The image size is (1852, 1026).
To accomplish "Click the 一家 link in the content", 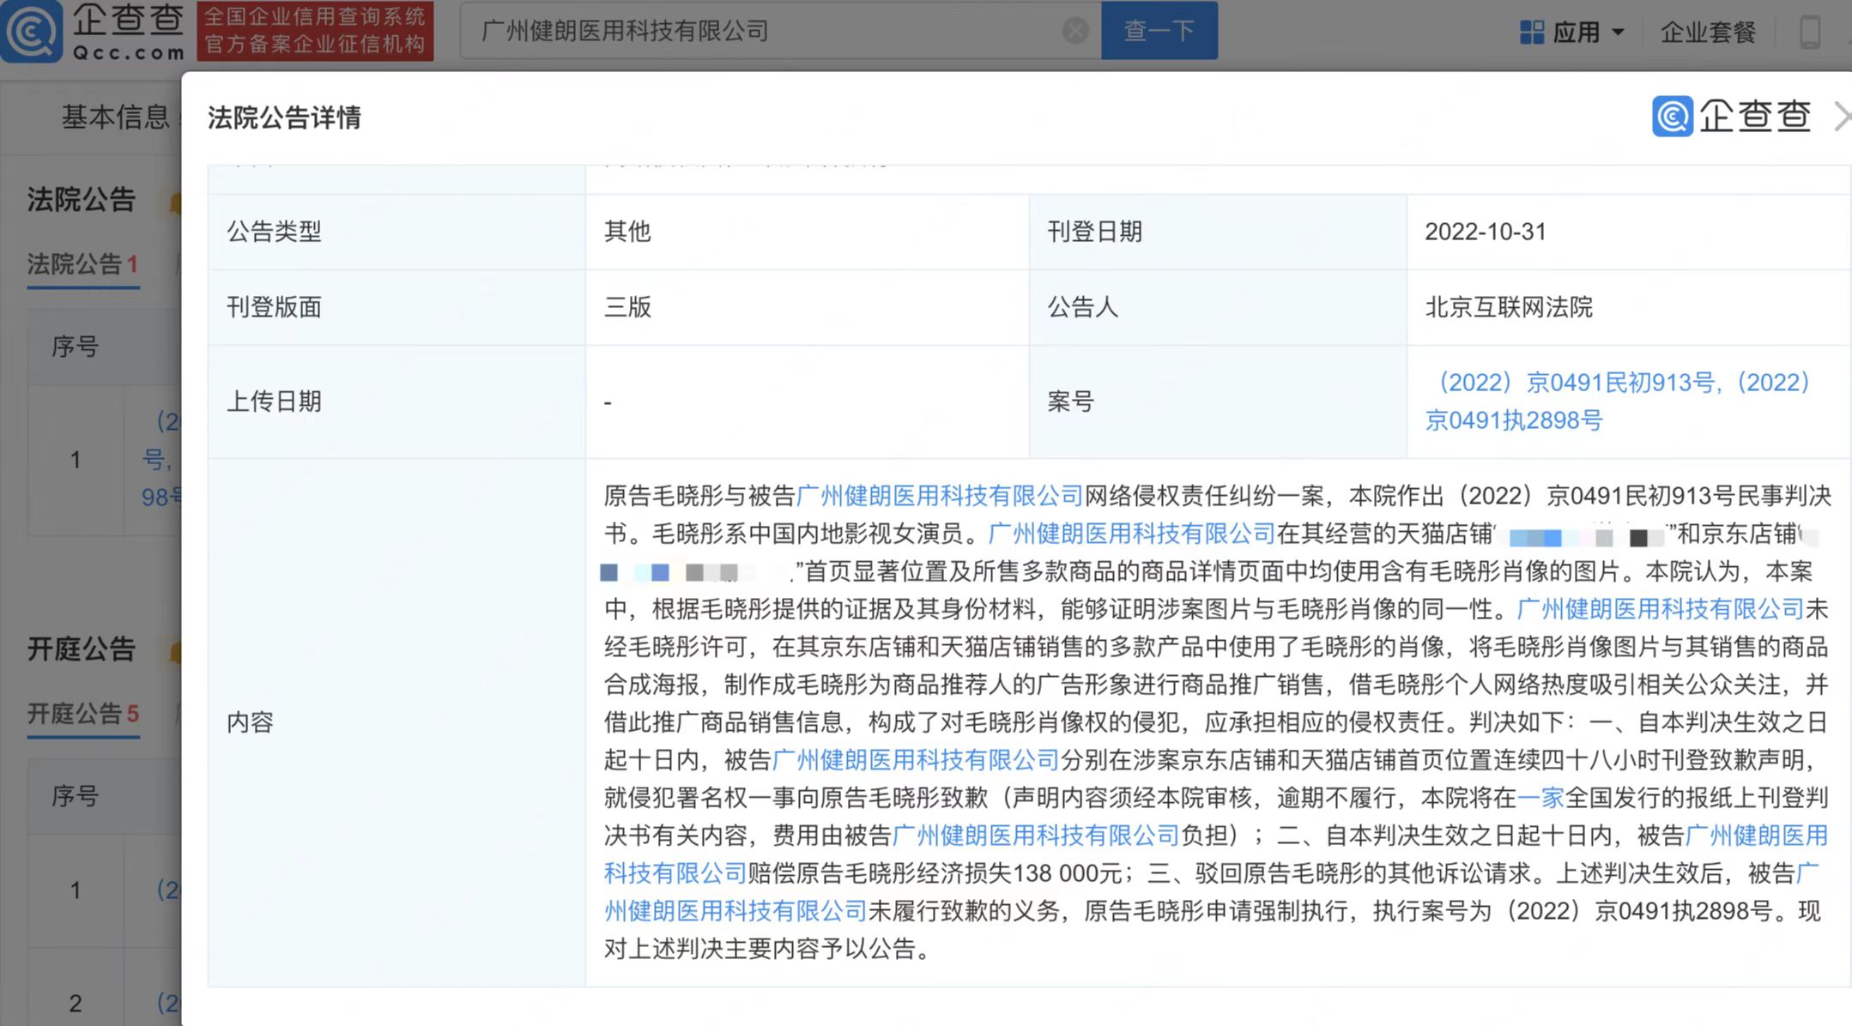I will point(1540,798).
